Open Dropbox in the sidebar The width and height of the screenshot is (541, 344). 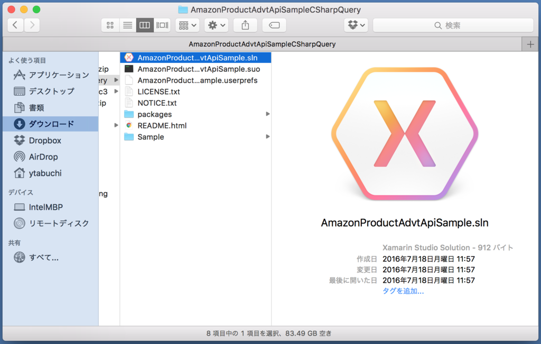coord(51,141)
